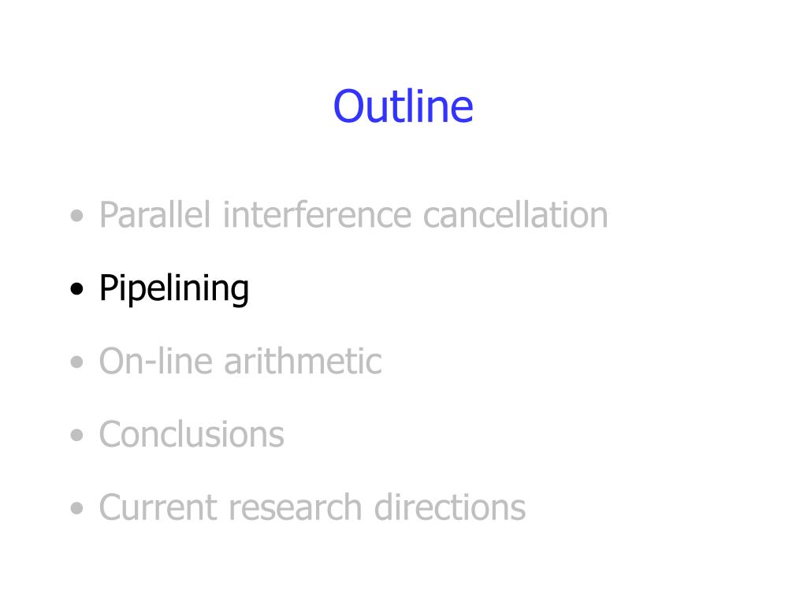Click the bullet dot before Parallel interference cancellation

point(76,216)
